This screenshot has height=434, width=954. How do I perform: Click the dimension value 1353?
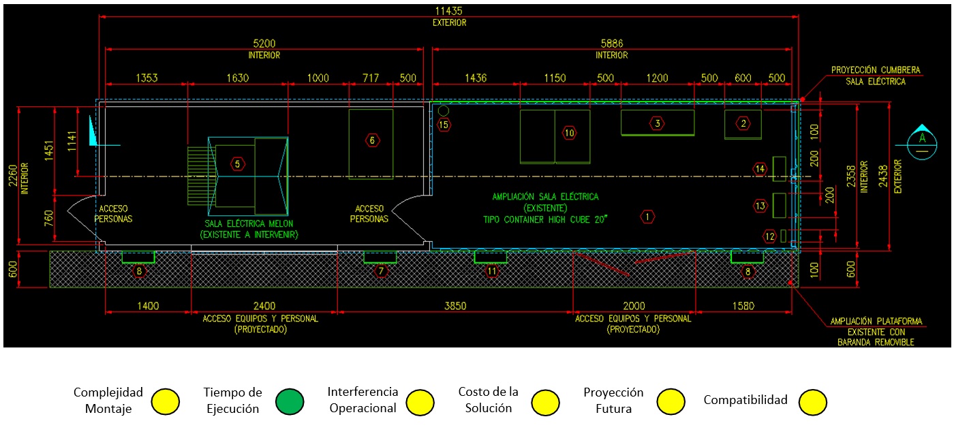pyautogui.click(x=146, y=78)
